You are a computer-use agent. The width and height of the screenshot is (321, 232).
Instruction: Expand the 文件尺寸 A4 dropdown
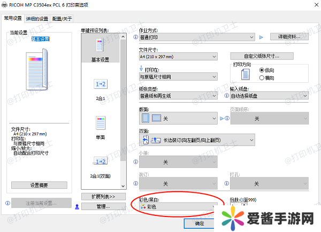point(178,57)
